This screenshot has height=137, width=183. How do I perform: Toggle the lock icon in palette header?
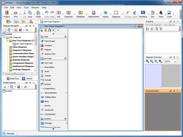[x=46, y=30]
